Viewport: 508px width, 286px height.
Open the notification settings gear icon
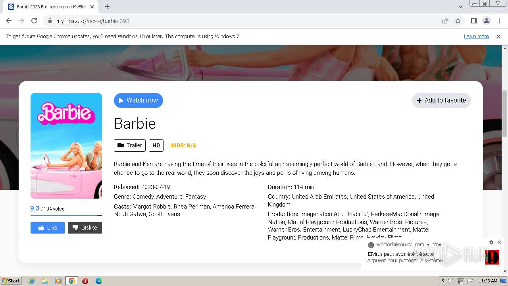pyautogui.click(x=491, y=242)
